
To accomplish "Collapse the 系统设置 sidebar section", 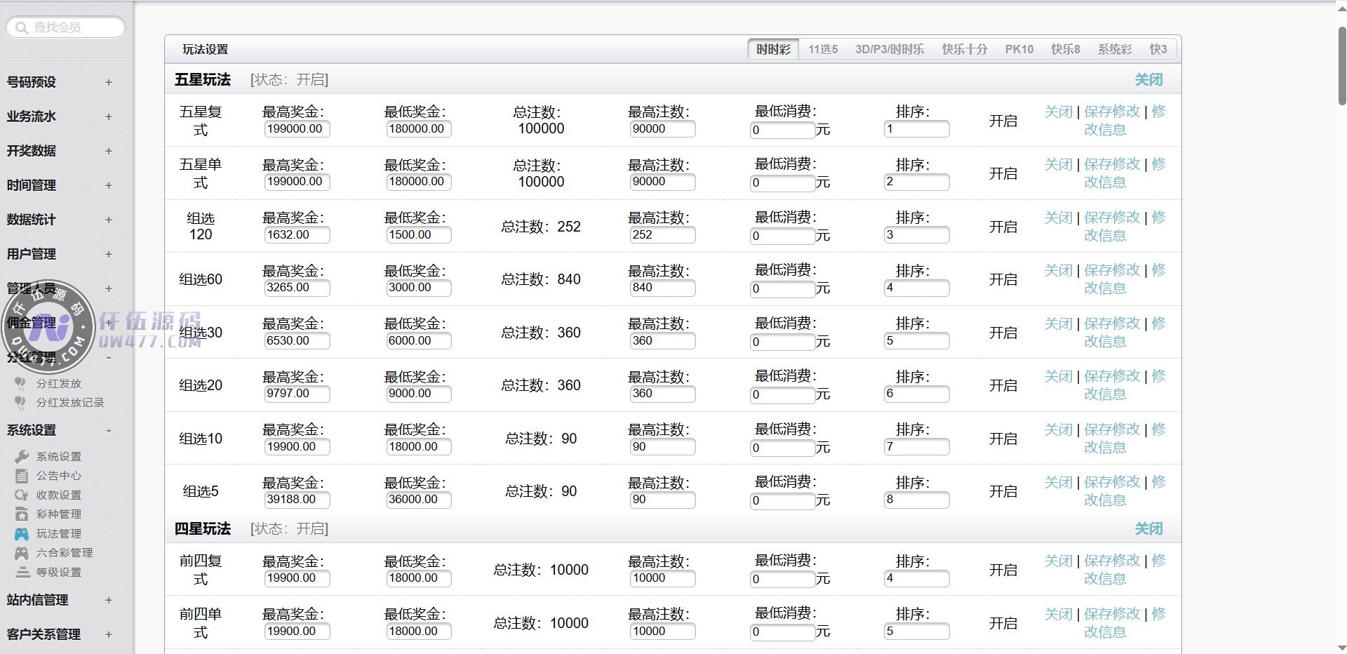I will [109, 430].
